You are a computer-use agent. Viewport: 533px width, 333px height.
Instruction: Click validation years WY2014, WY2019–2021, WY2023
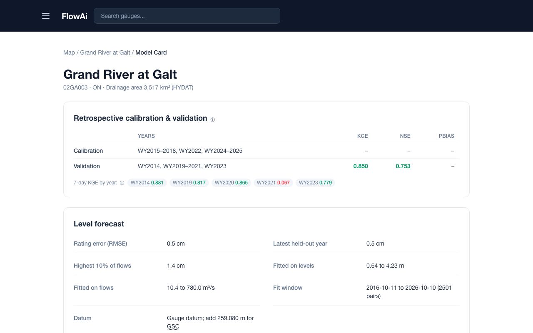pos(182,166)
